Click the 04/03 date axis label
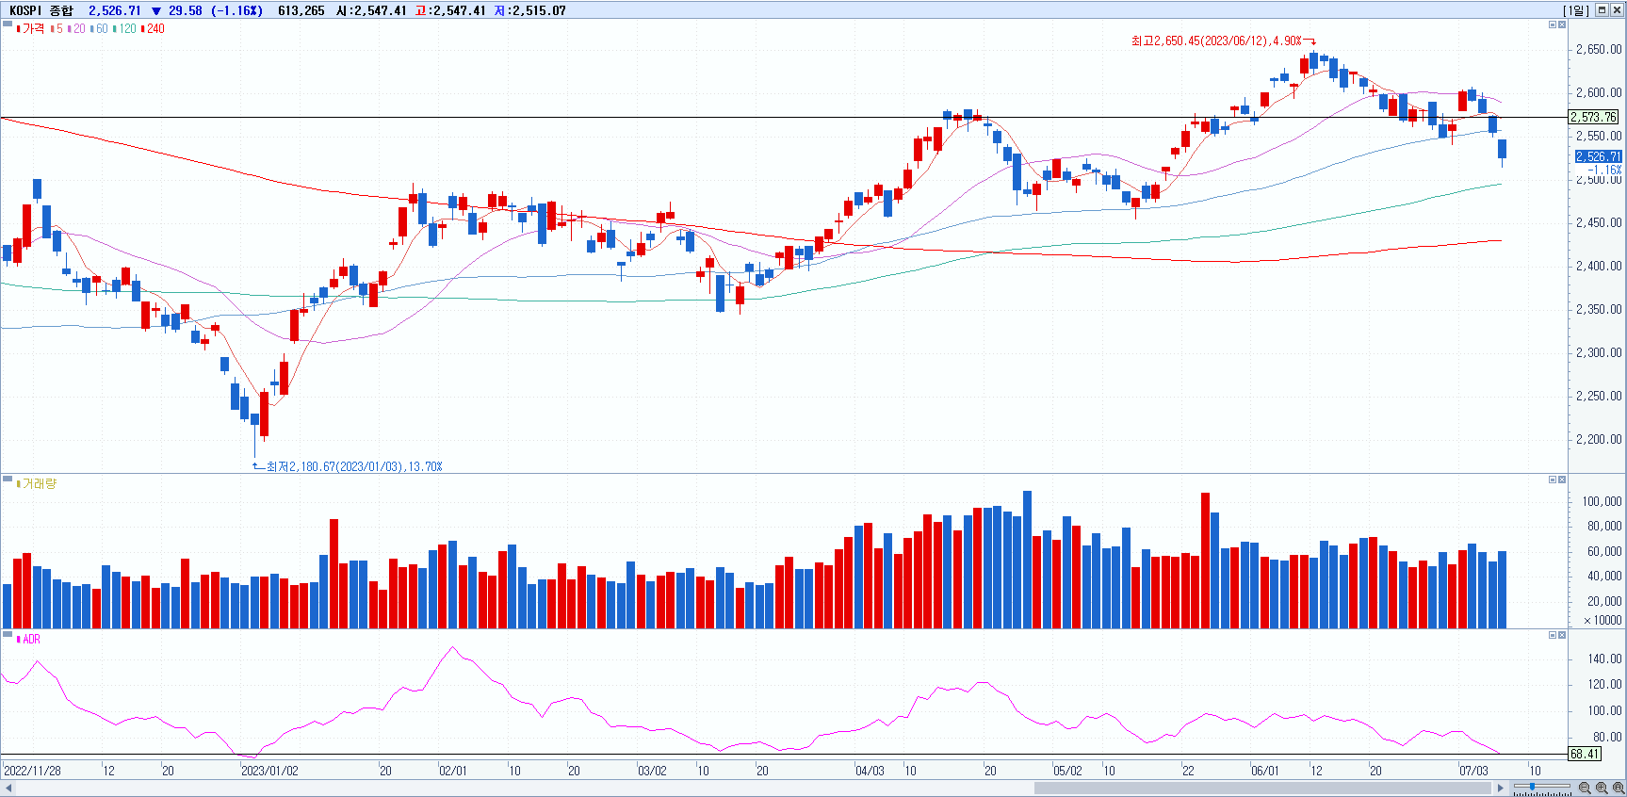Viewport: 1627px width, 797px height. pyautogui.click(x=870, y=771)
